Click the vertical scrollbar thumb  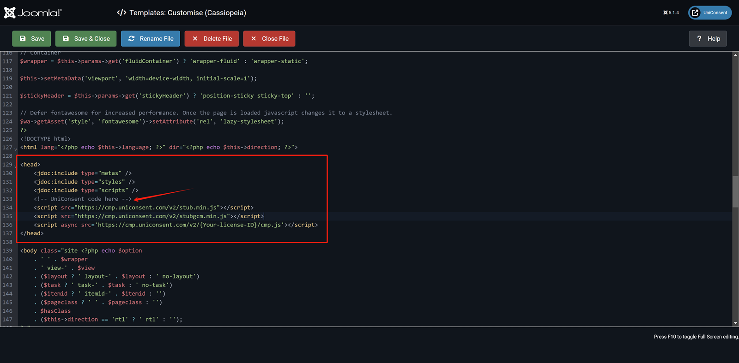tap(735, 191)
